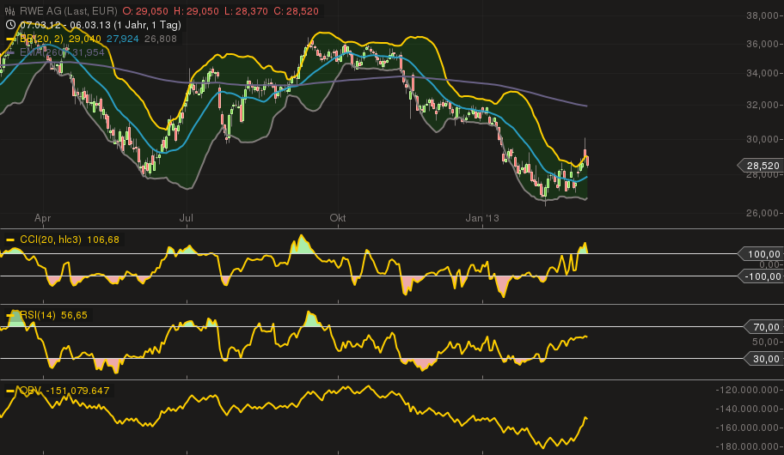Click the candlestick chart icon beside RWE AG
784x455 pixels.
10,11
